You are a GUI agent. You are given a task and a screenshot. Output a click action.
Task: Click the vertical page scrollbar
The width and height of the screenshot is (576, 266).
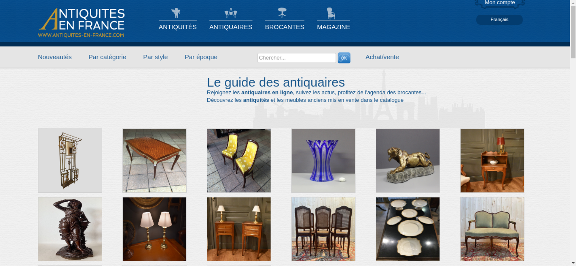click(573, 133)
